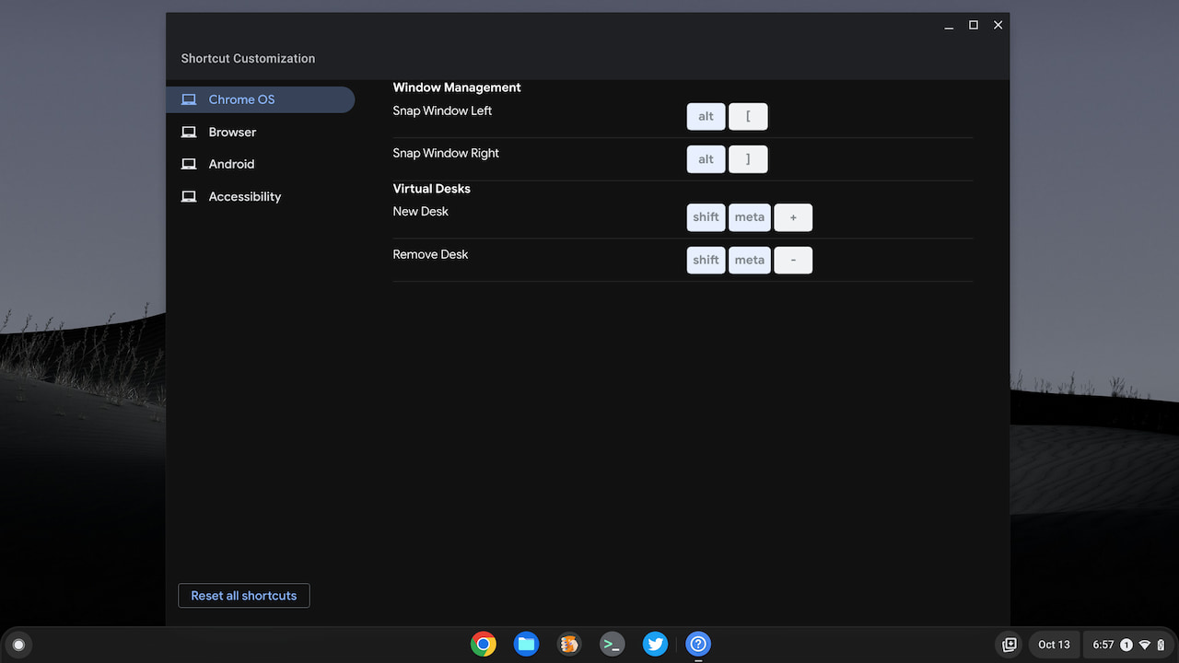The image size is (1179, 663).
Task: Open Twitter from the shelf
Action: point(655,644)
